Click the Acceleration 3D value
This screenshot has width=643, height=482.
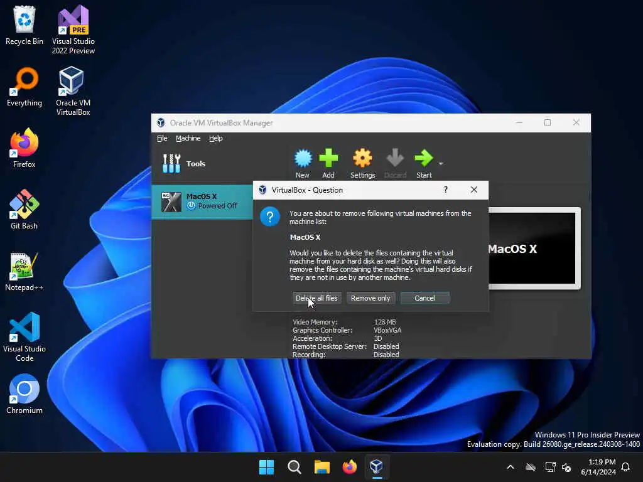point(377,338)
